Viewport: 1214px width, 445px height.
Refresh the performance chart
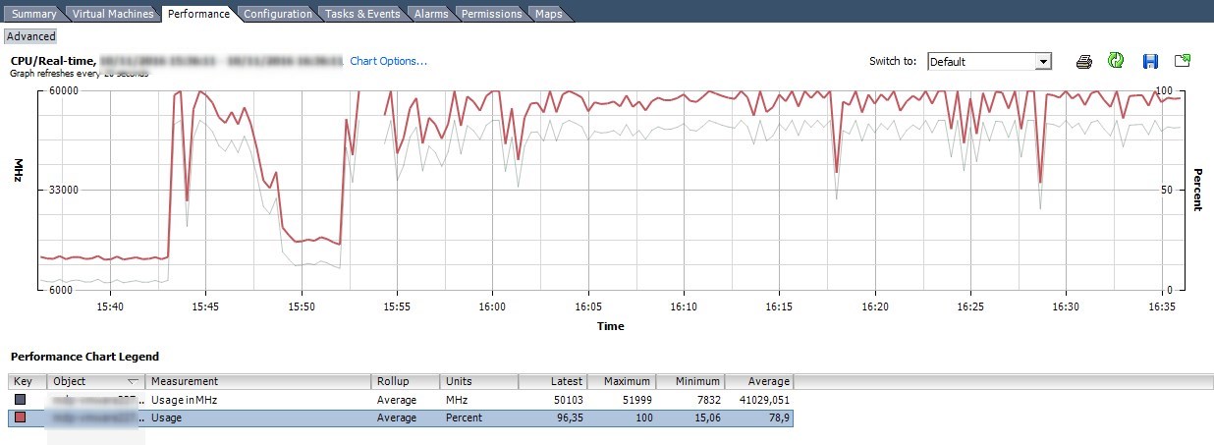coord(1116,61)
